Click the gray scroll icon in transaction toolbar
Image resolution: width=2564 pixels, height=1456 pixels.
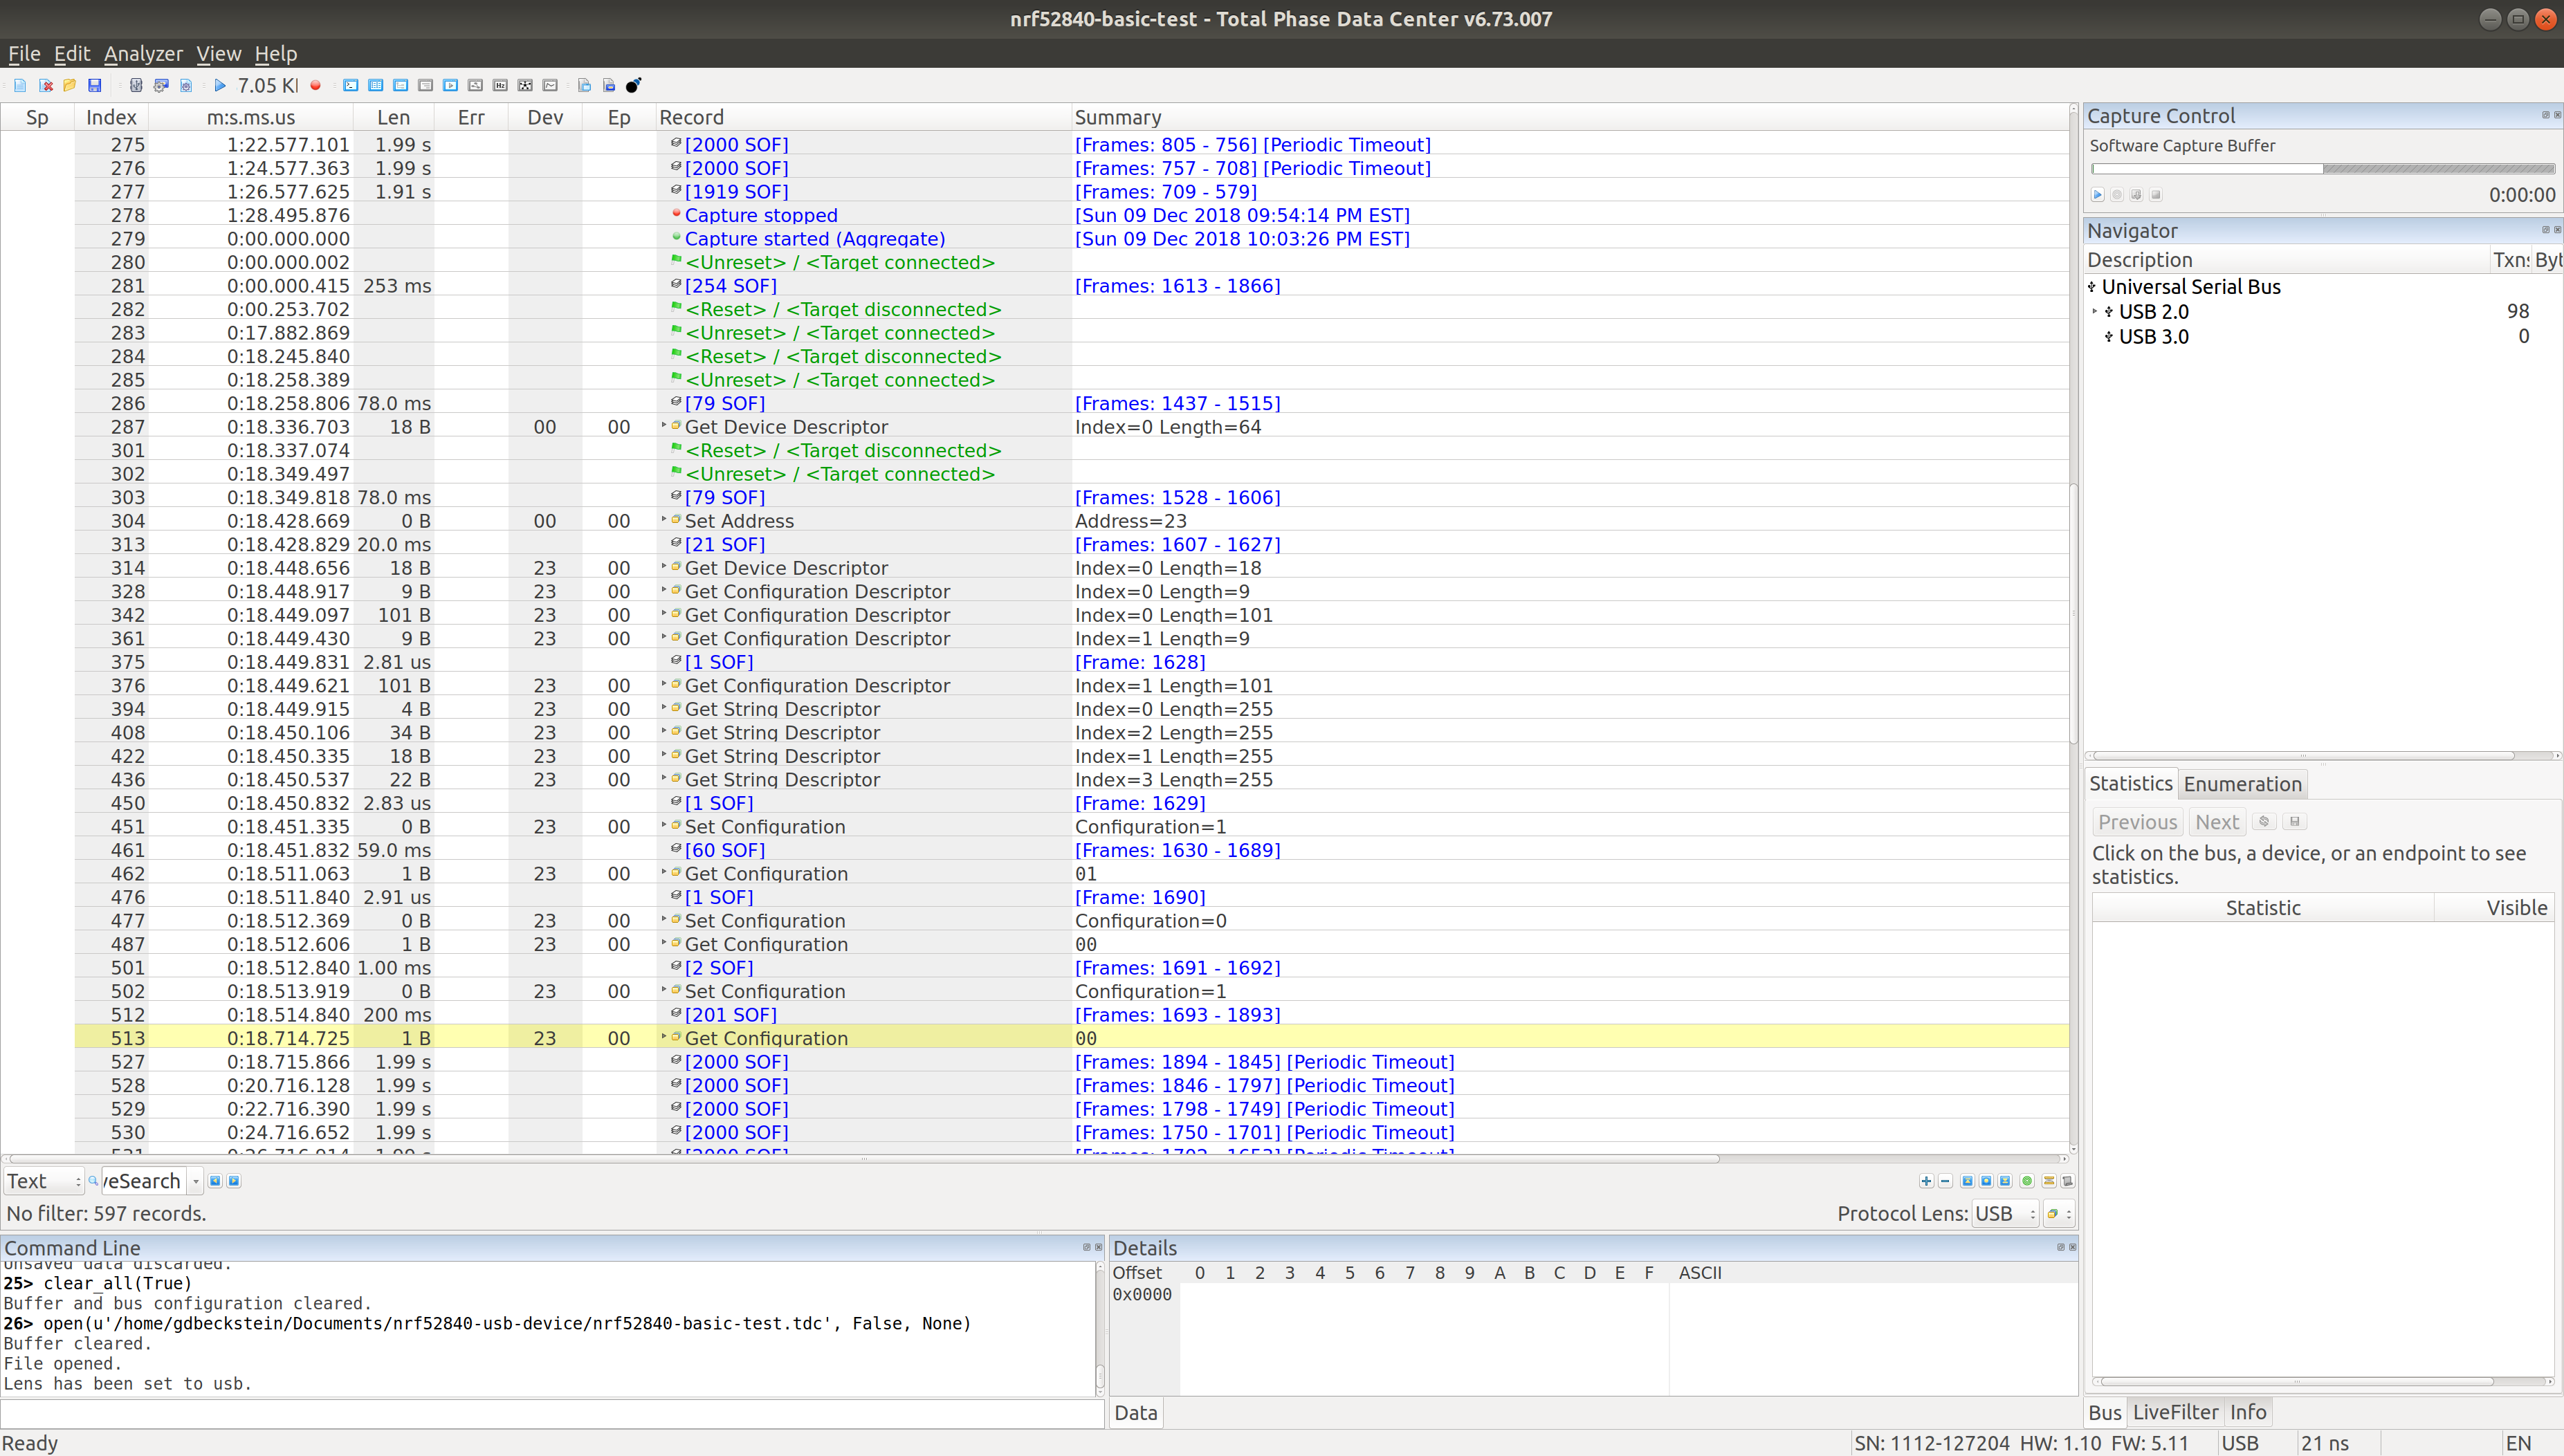click(2068, 1181)
